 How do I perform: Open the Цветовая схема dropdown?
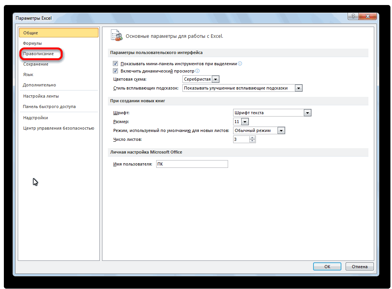(x=215, y=79)
